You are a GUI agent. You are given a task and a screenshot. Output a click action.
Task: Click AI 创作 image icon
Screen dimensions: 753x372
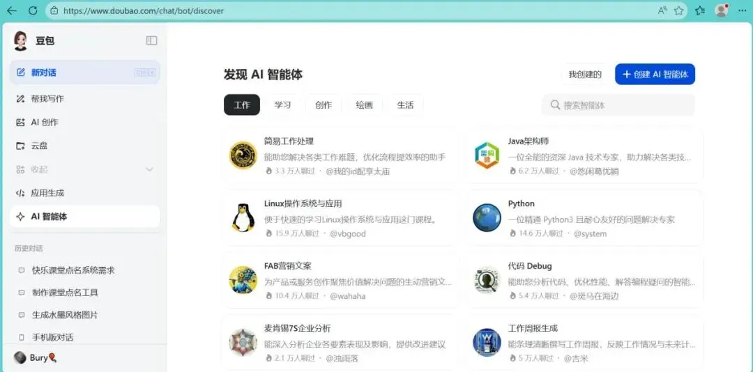click(20, 123)
